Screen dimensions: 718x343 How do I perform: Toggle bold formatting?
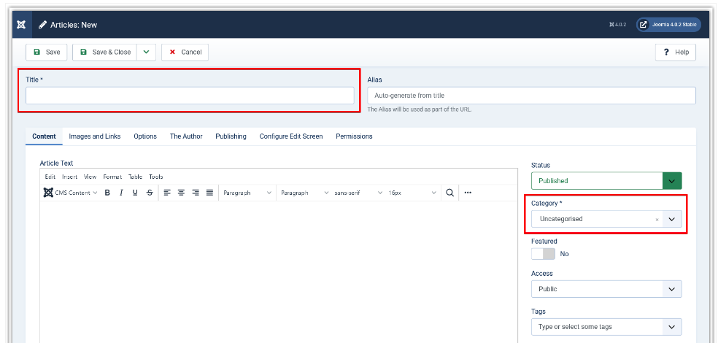coord(107,193)
